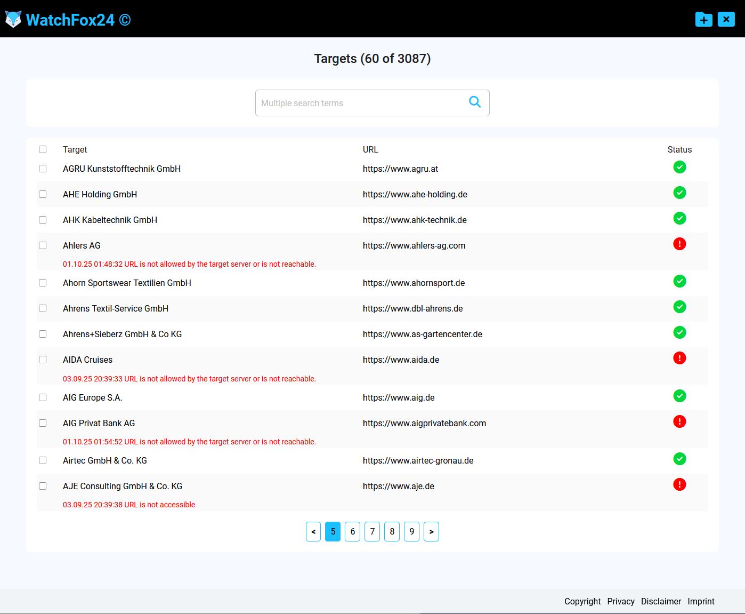Check the AHE Holding GmbH checkbox
Image resolution: width=745 pixels, height=614 pixels.
[43, 195]
